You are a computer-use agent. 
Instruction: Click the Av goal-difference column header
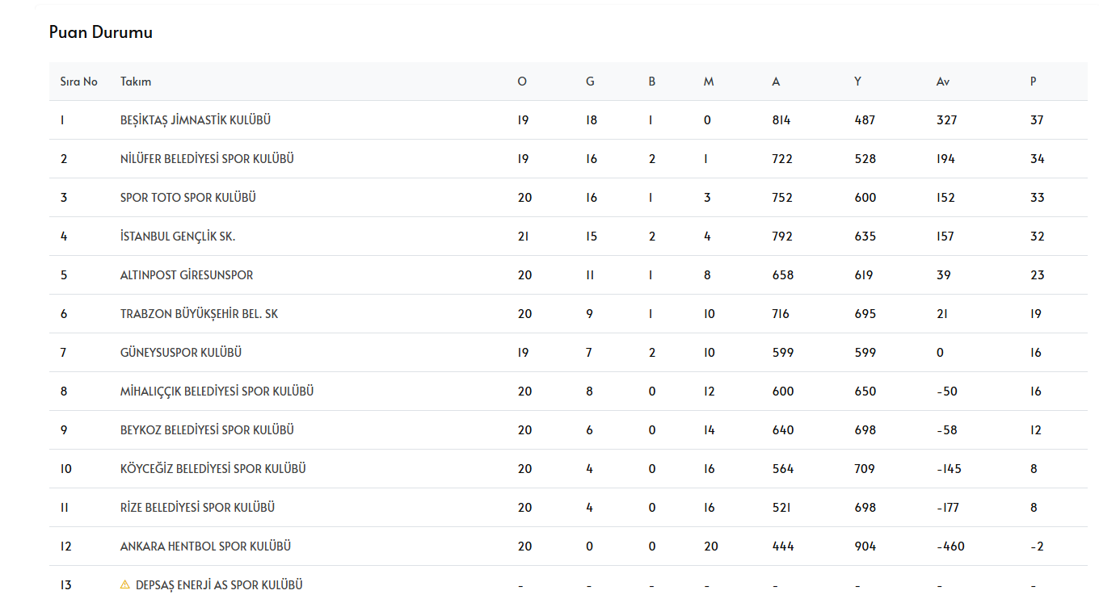pos(942,82)
